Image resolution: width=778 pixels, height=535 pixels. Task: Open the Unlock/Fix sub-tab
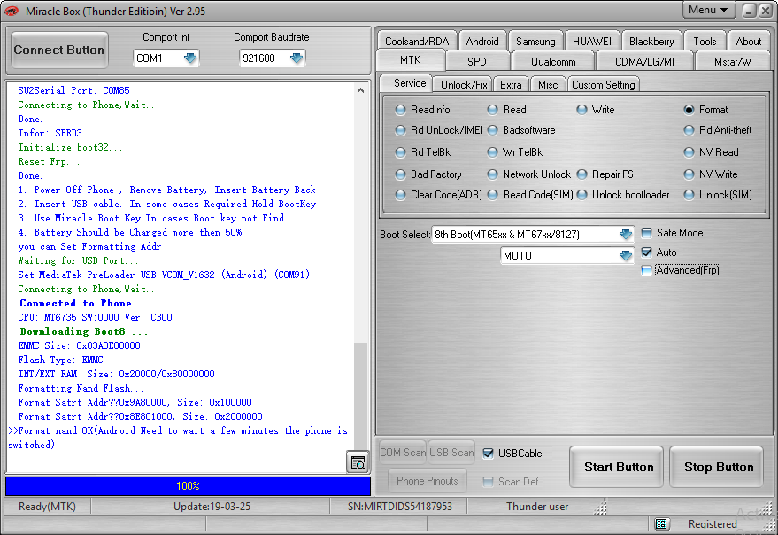[464, 84]
